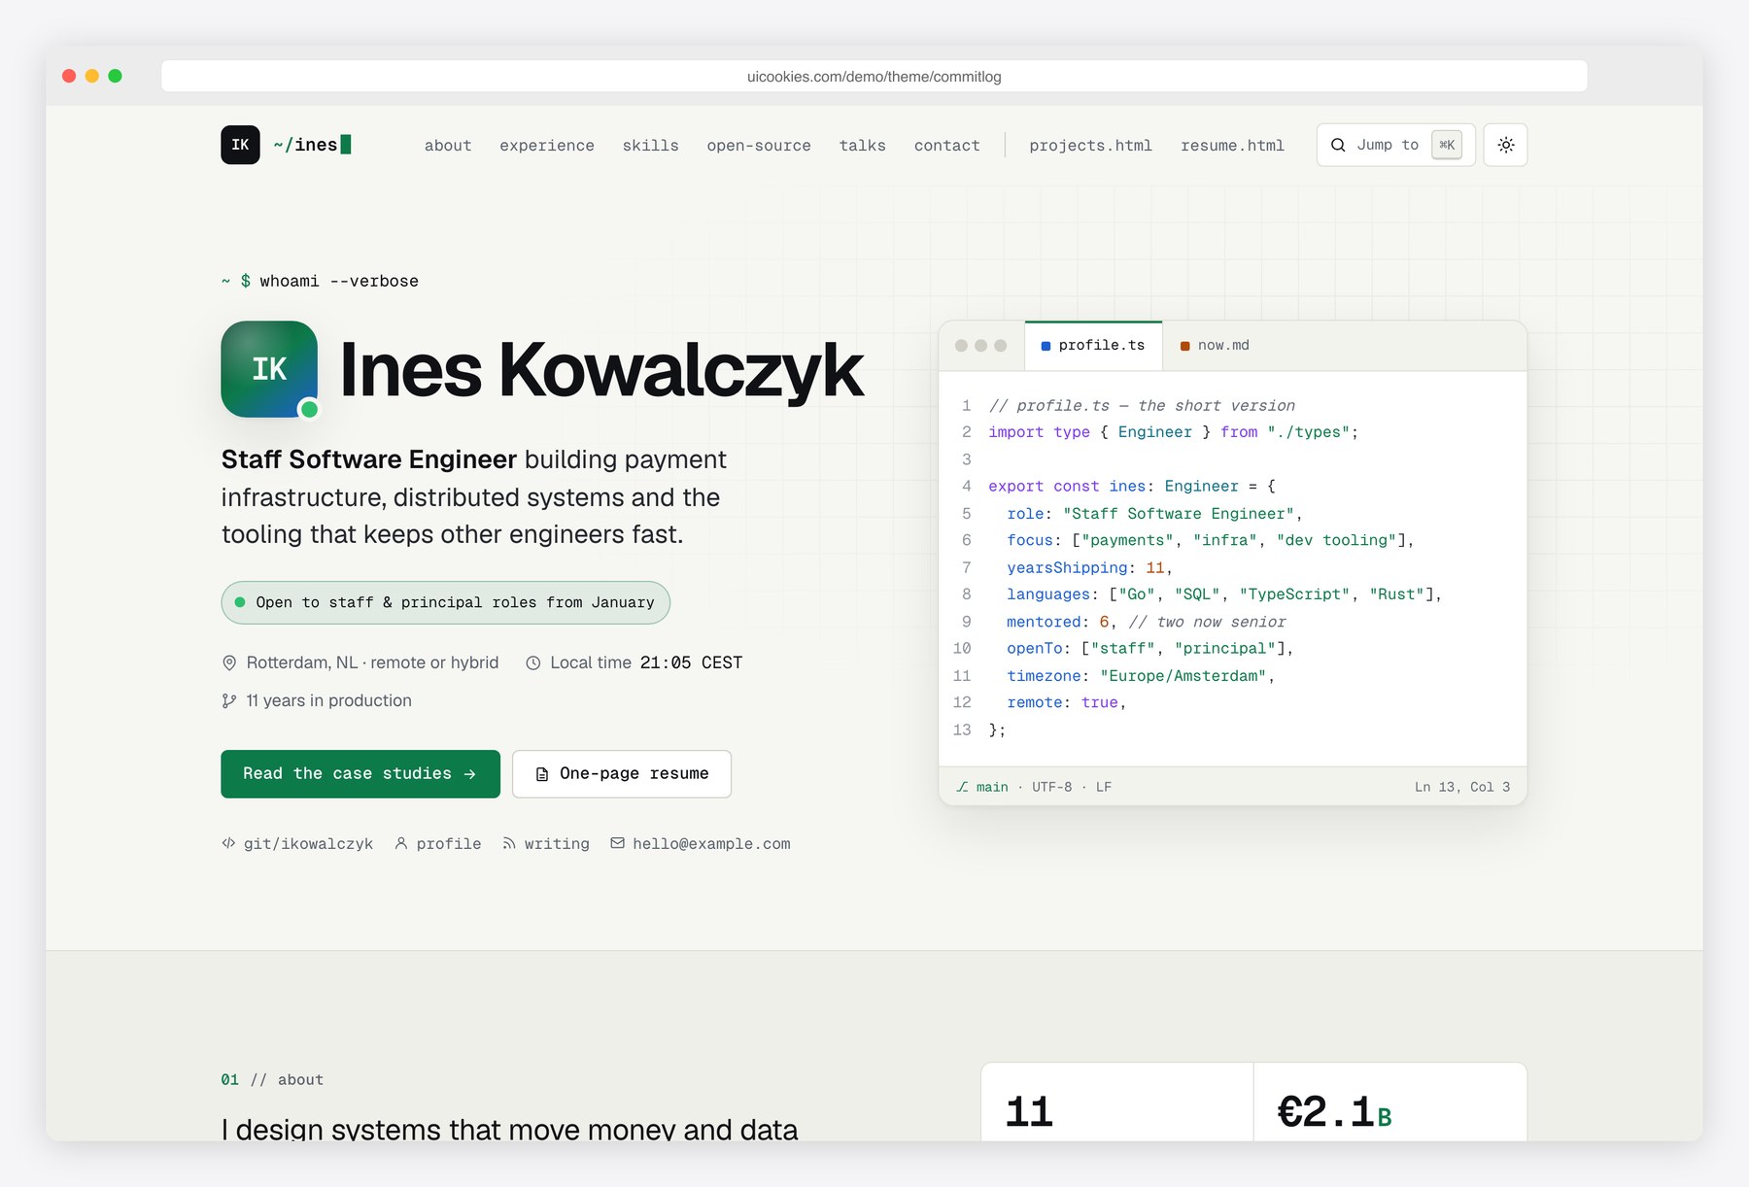Image resolution: width=1749 pixels, height=1187 pixels.
Task: Click the IK logo badge in navbar
Action: pyautogui.click(x=240, y=145)
